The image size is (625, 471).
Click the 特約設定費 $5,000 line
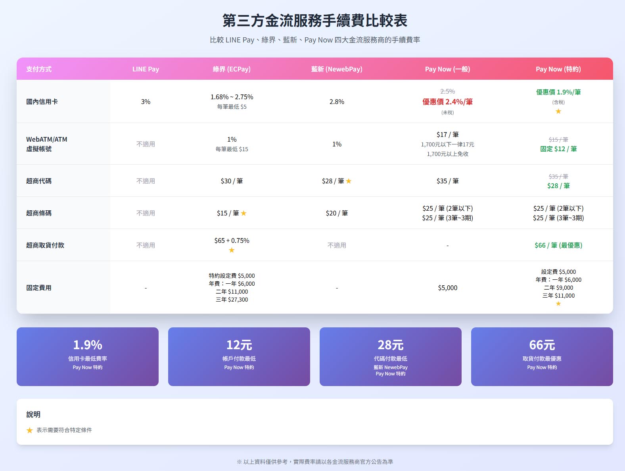232,276
